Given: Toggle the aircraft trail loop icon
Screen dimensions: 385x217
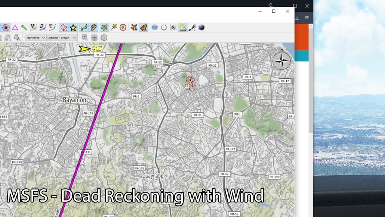Looking at the screenshot, I should point(94,28).
